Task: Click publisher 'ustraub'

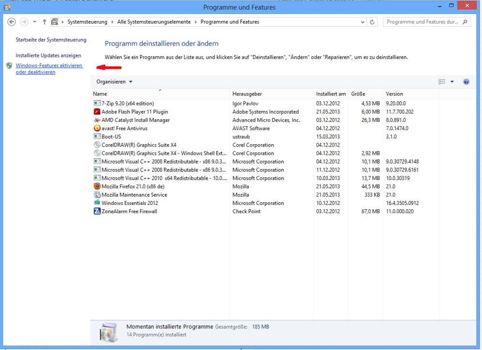Action: (x=241, y=137)
